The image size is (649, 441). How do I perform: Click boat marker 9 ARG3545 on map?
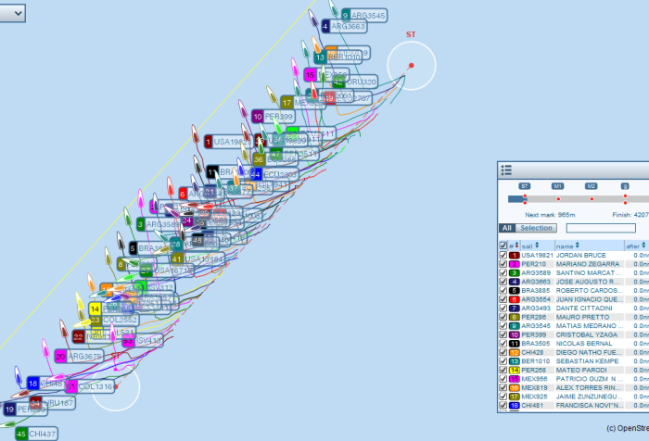pos(345,15)
